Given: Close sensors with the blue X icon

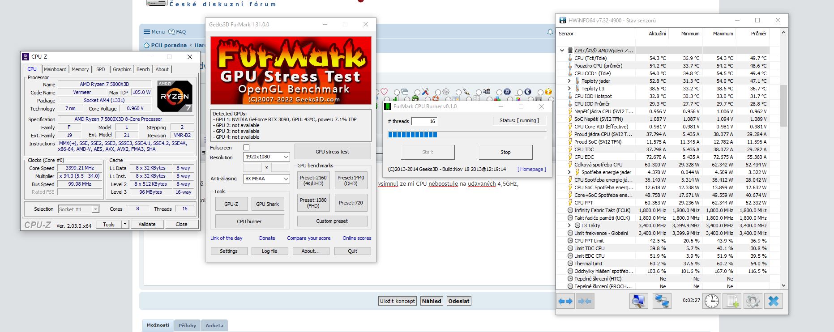Looking at the screenshot, I should coord(774,301).
